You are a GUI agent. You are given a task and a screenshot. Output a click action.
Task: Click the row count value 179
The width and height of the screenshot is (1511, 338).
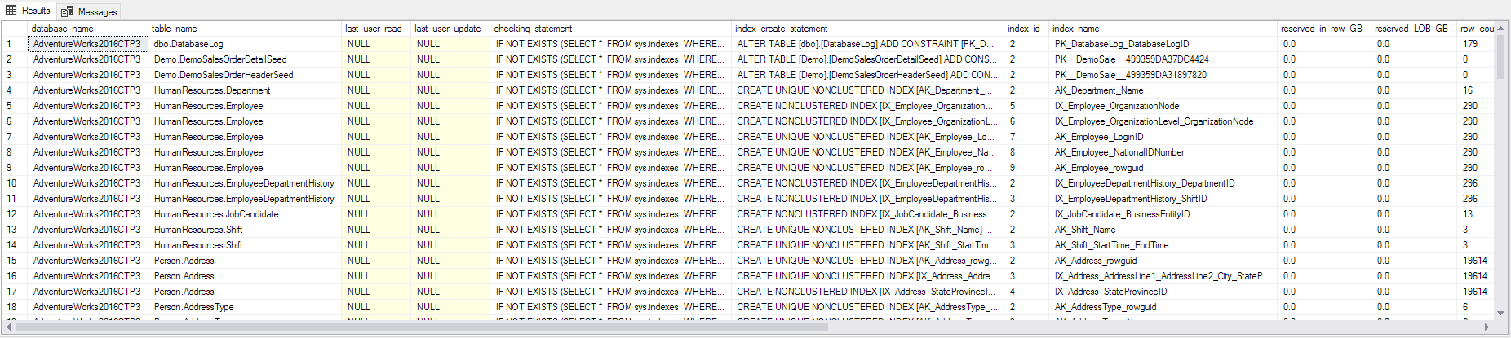pos(1476,44)
